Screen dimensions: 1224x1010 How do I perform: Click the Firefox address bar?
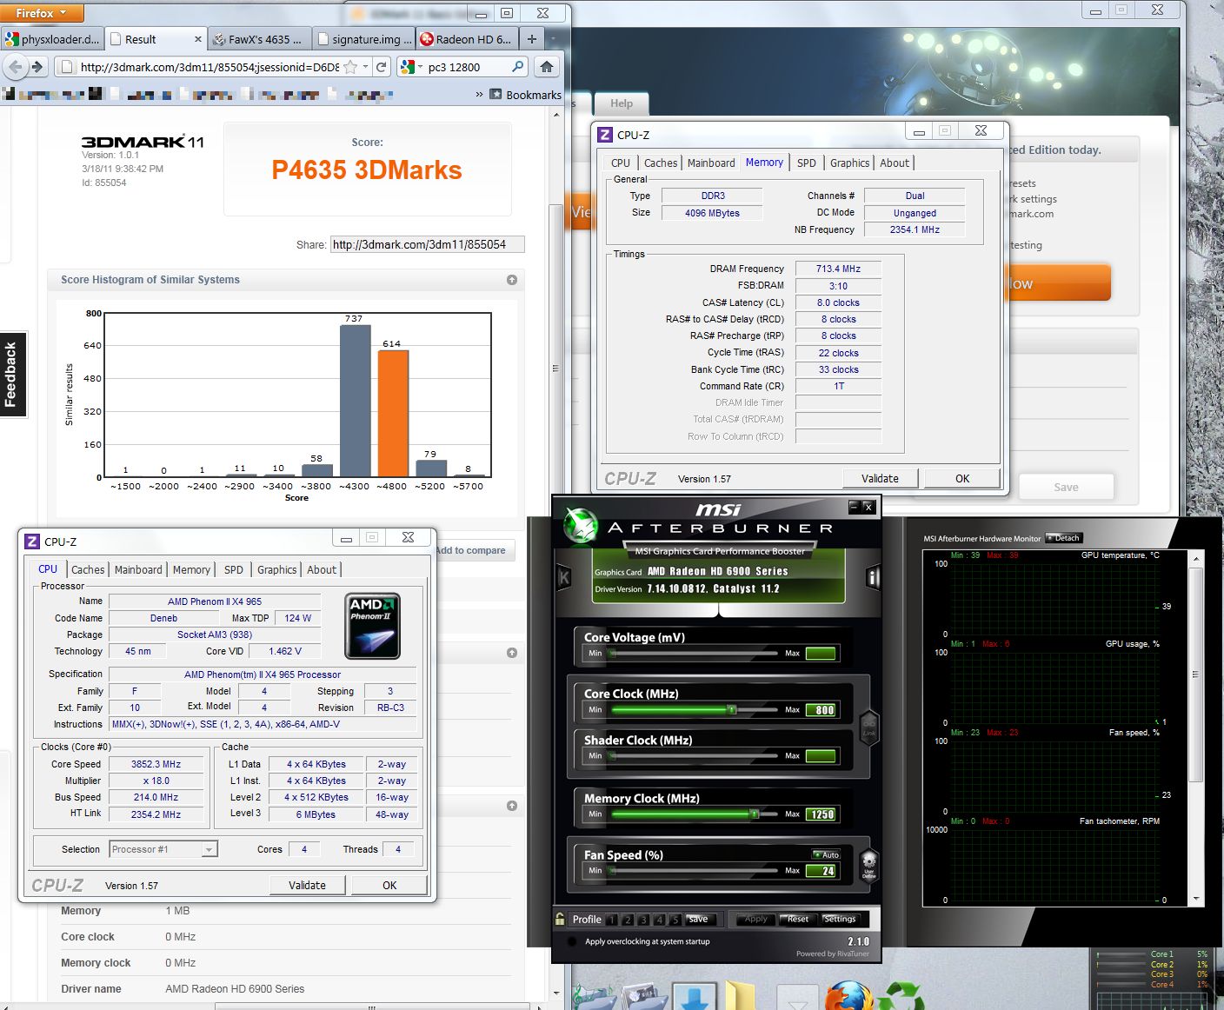209,67
